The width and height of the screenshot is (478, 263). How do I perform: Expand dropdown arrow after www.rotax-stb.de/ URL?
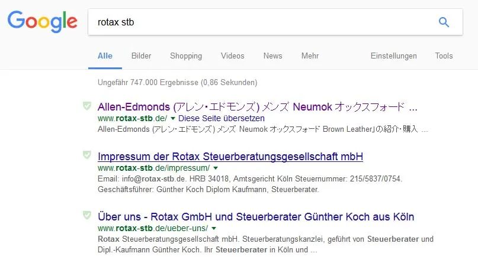tap(173, 118)
